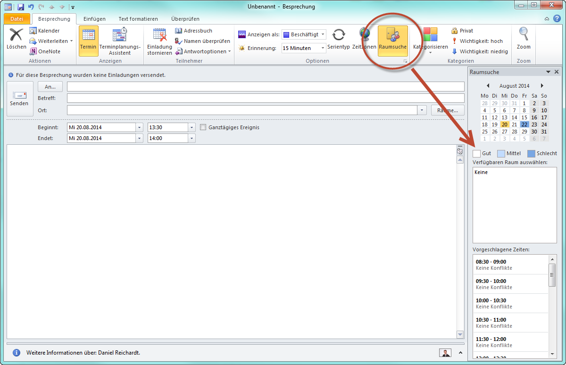The width and height of the screenshot is (566, 365).
Task: Open the Endet 14:00 time dropdown
Action: coord(191,138)
